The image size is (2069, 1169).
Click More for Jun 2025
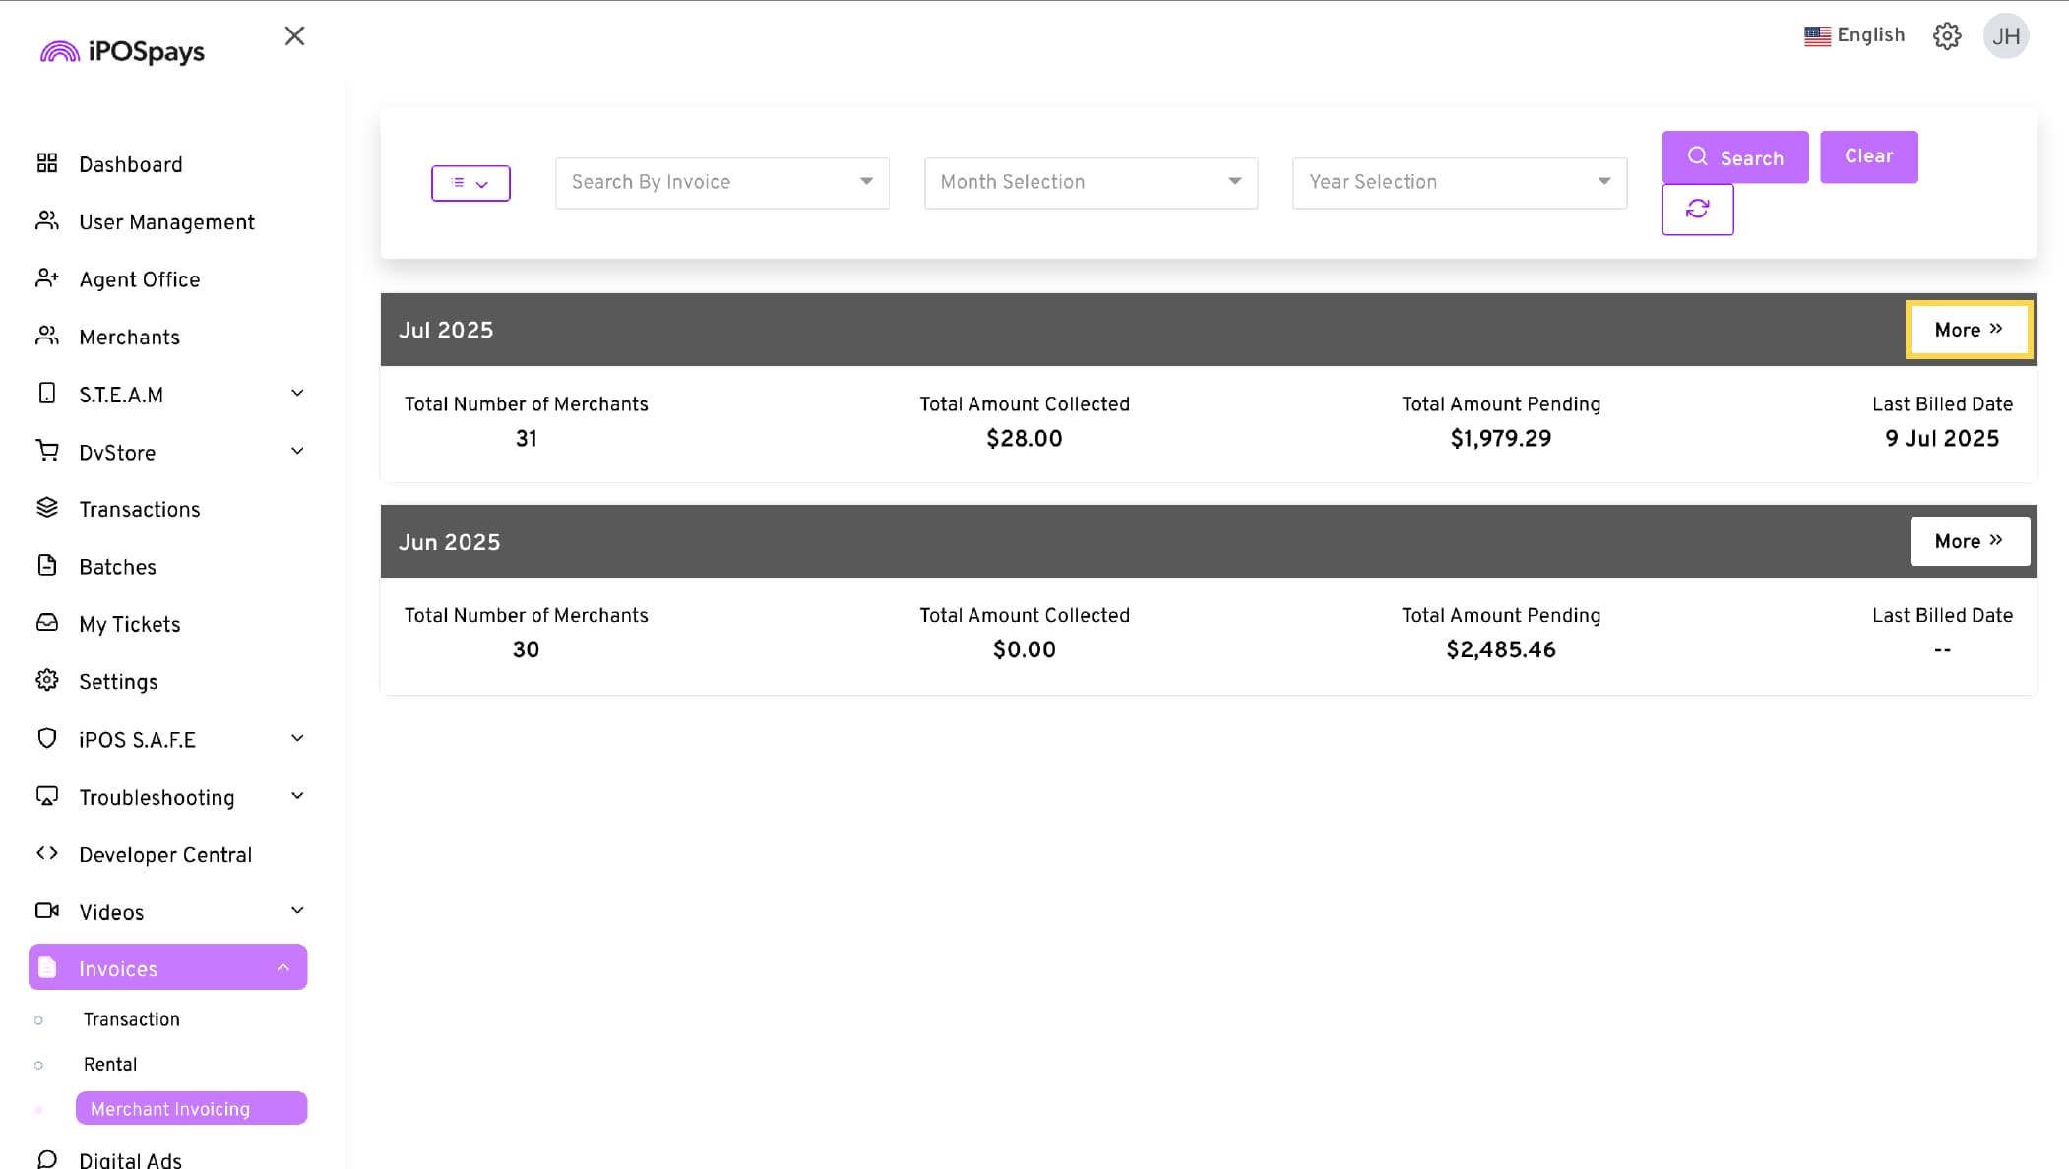point(1969,541)
